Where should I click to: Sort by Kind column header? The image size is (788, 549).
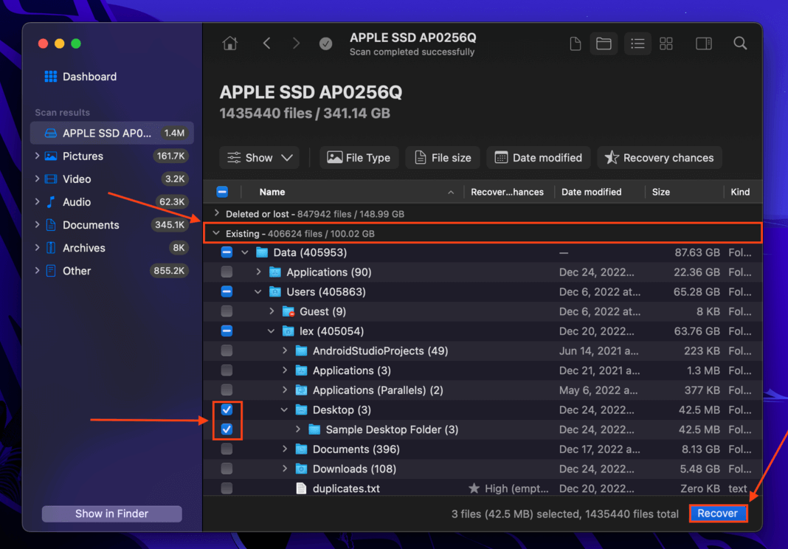[x=740, y=192]
